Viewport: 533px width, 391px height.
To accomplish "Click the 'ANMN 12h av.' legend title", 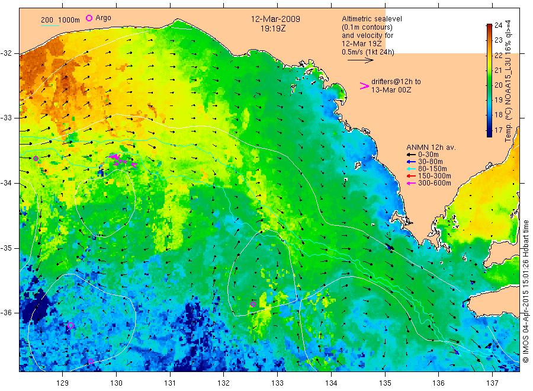I will coord(431,148).
